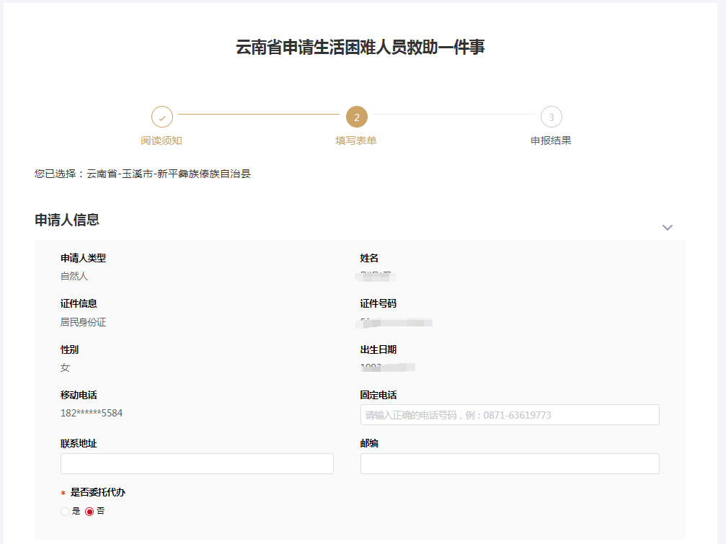The image size is (726, 544).
Task: Click the 固定电话 input field
Action: click(x=509, y=414)
